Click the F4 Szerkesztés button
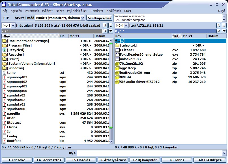Viewport: 228px width, 164px height. click(x=49, y=160)
